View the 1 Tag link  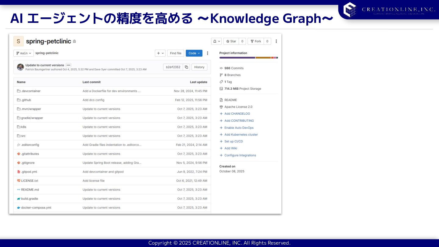click(228, 82)
